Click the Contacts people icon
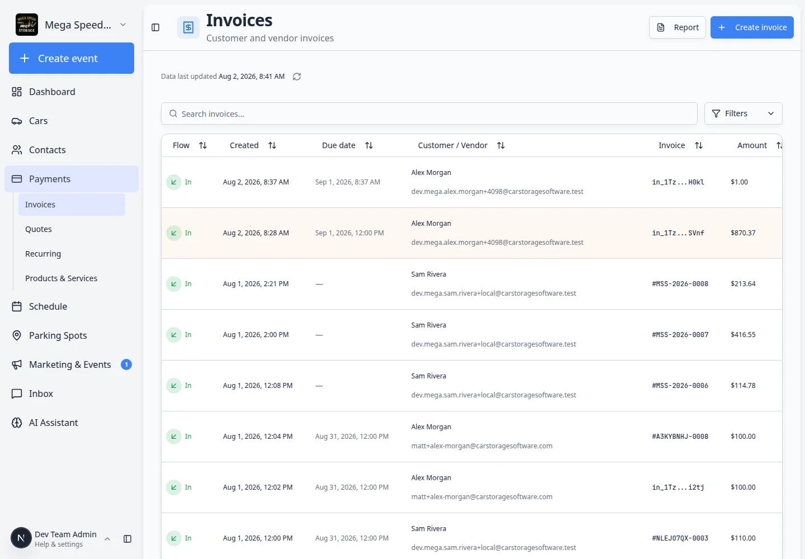This screenshot has width=805, height=559. point(17,150)
